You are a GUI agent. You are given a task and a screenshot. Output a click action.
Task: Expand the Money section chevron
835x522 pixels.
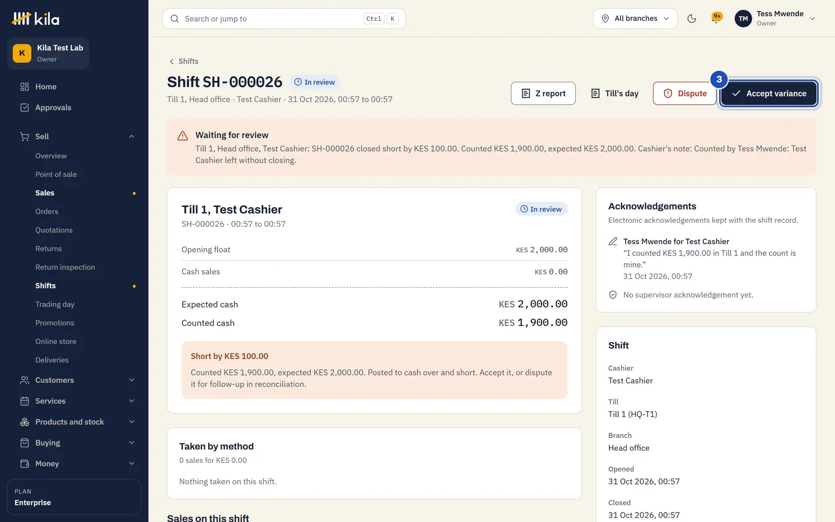pos(132,463)
